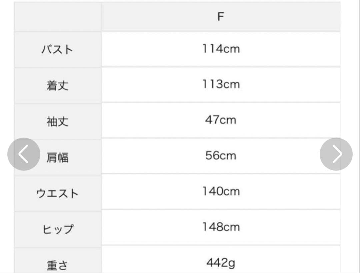The height and width of the screenshot is (273, 360).
Task: Click the ヒップ row label
Action: coord(58,229)
